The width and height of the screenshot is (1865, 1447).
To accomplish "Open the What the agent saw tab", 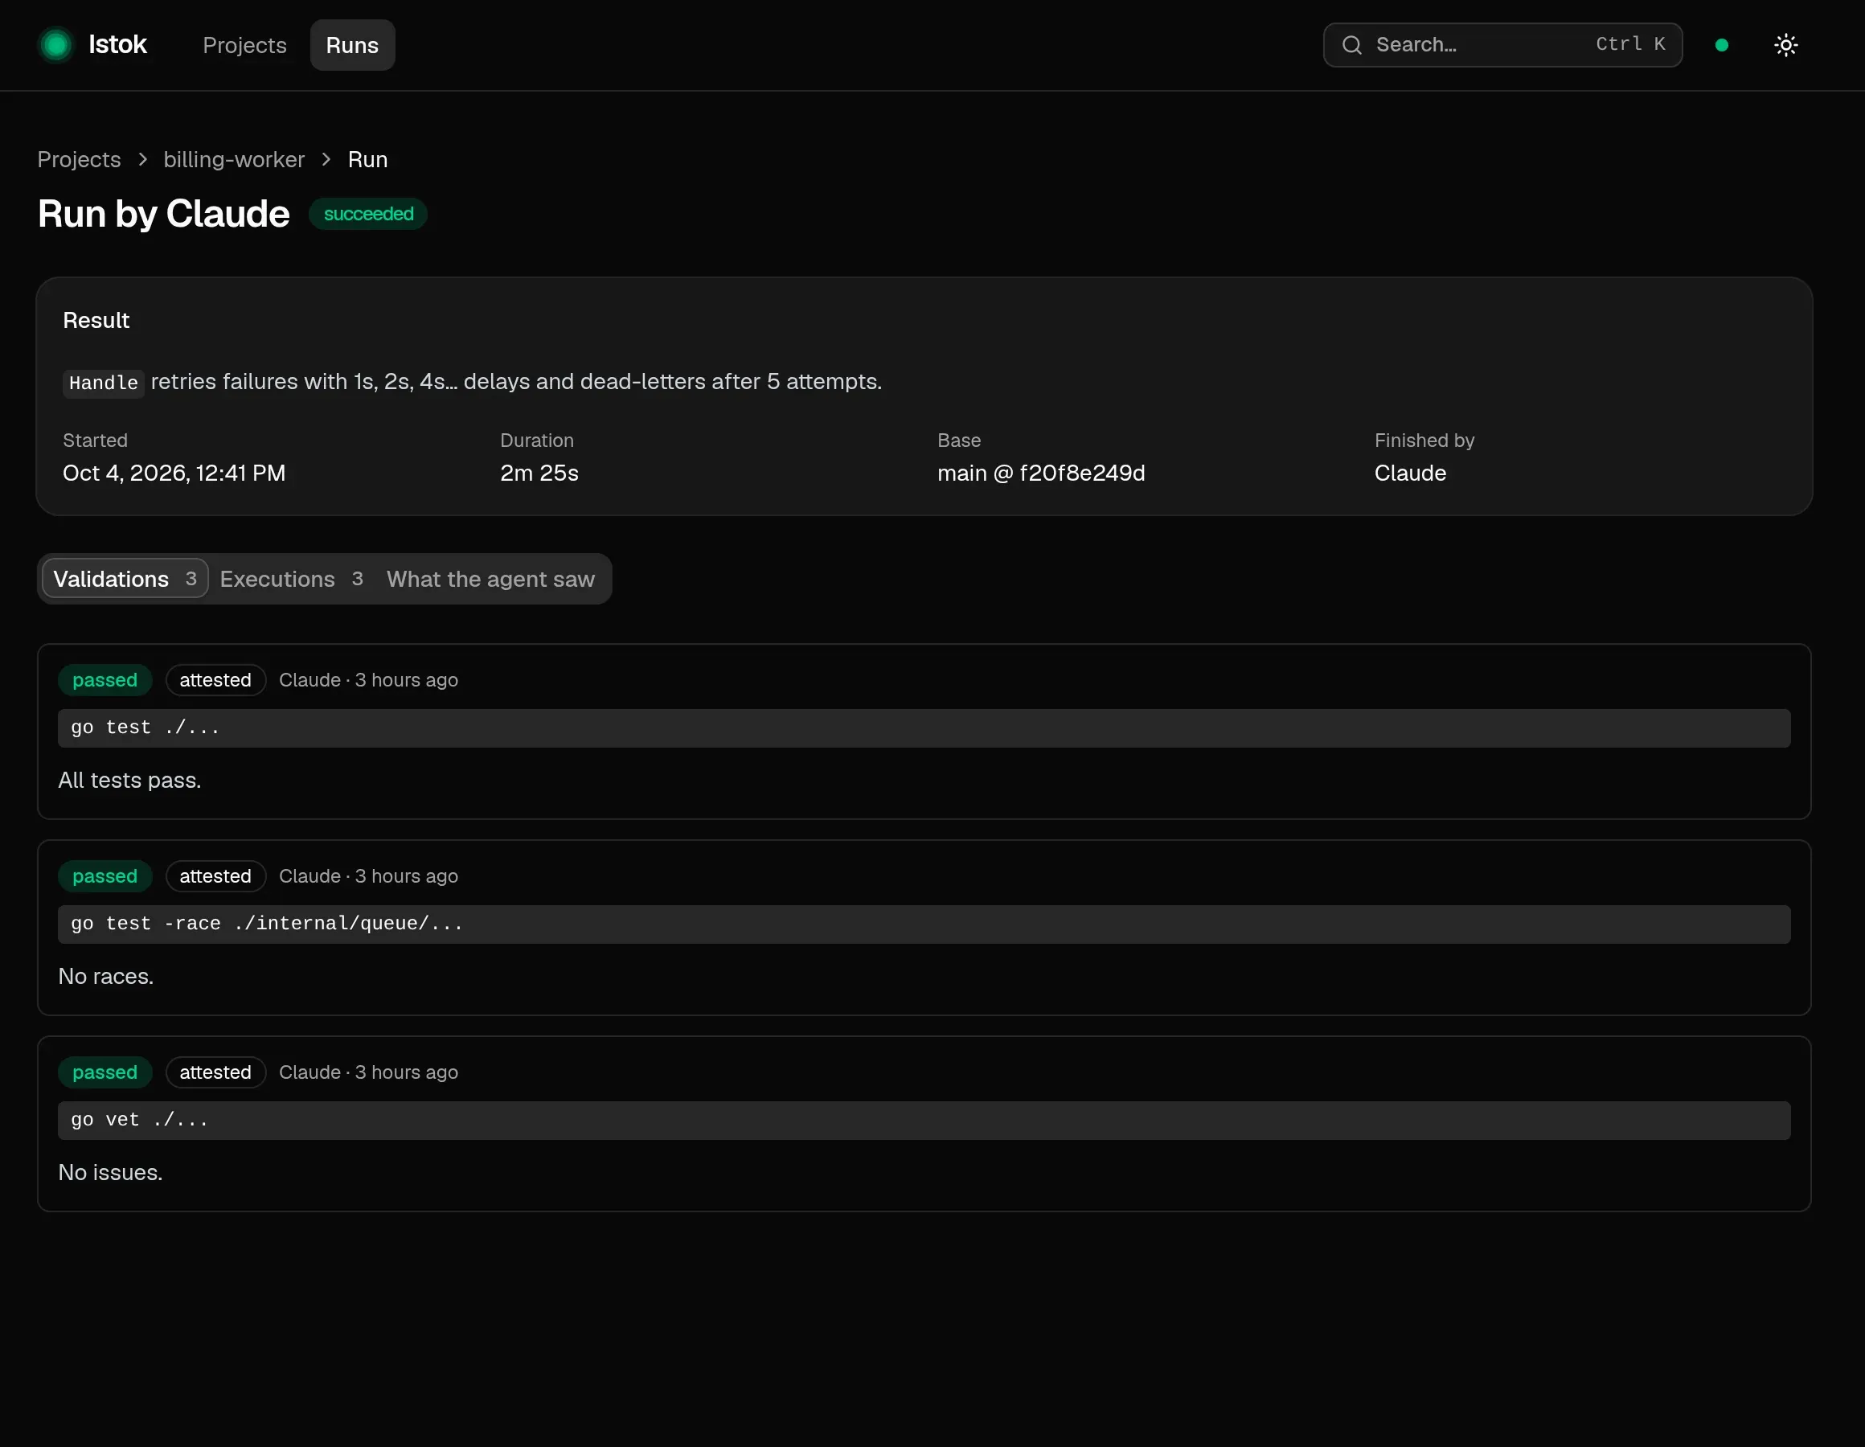I will click(490, 578).
